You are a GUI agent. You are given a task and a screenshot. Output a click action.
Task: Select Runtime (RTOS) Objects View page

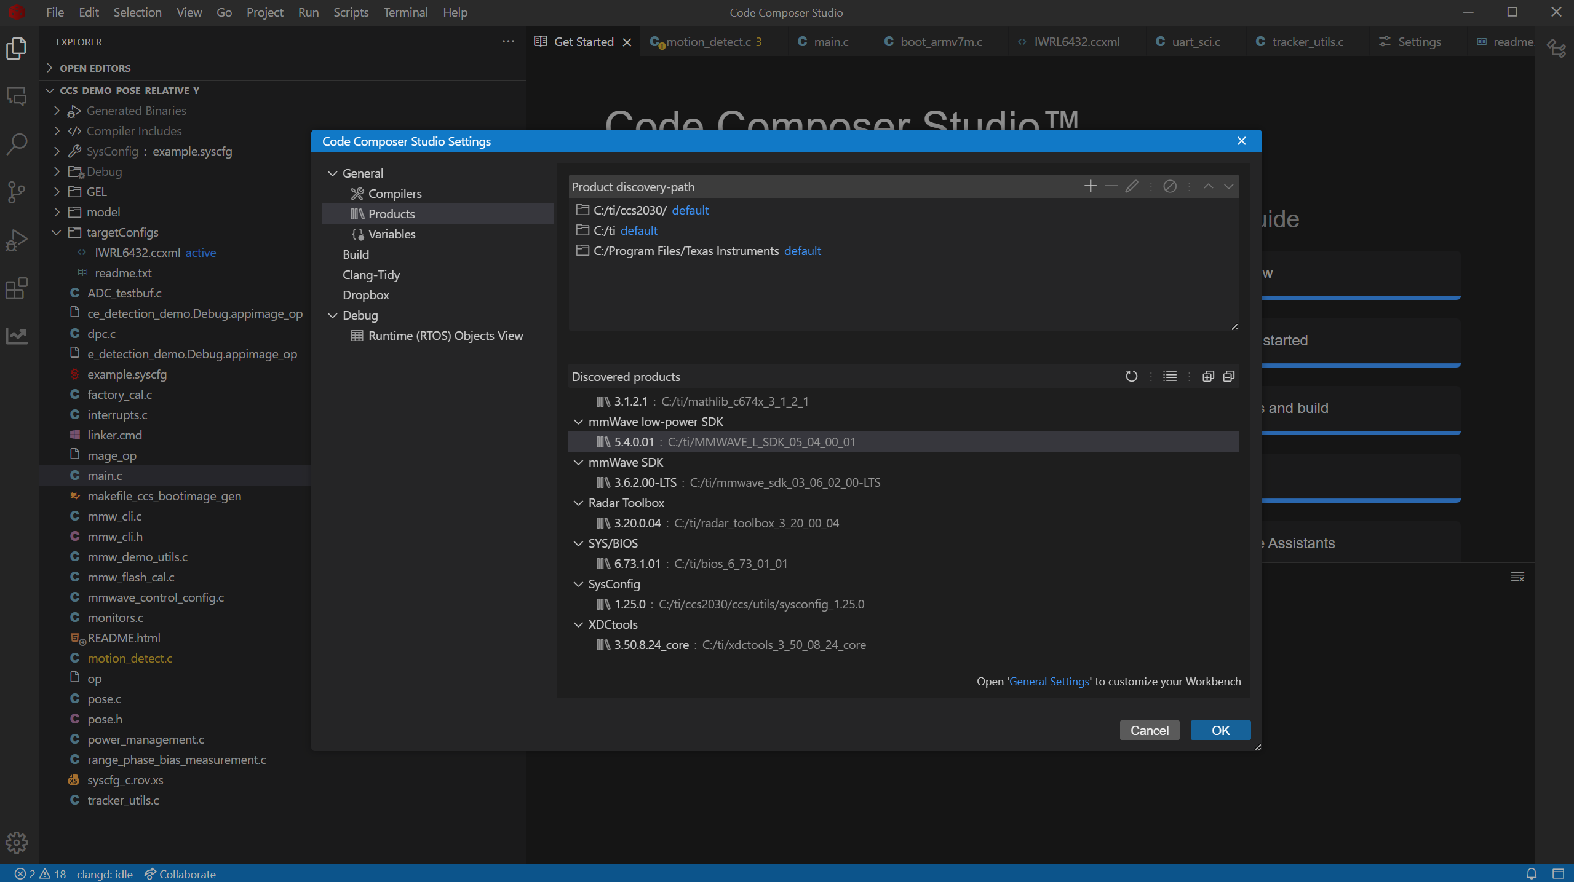coord(438,336)
